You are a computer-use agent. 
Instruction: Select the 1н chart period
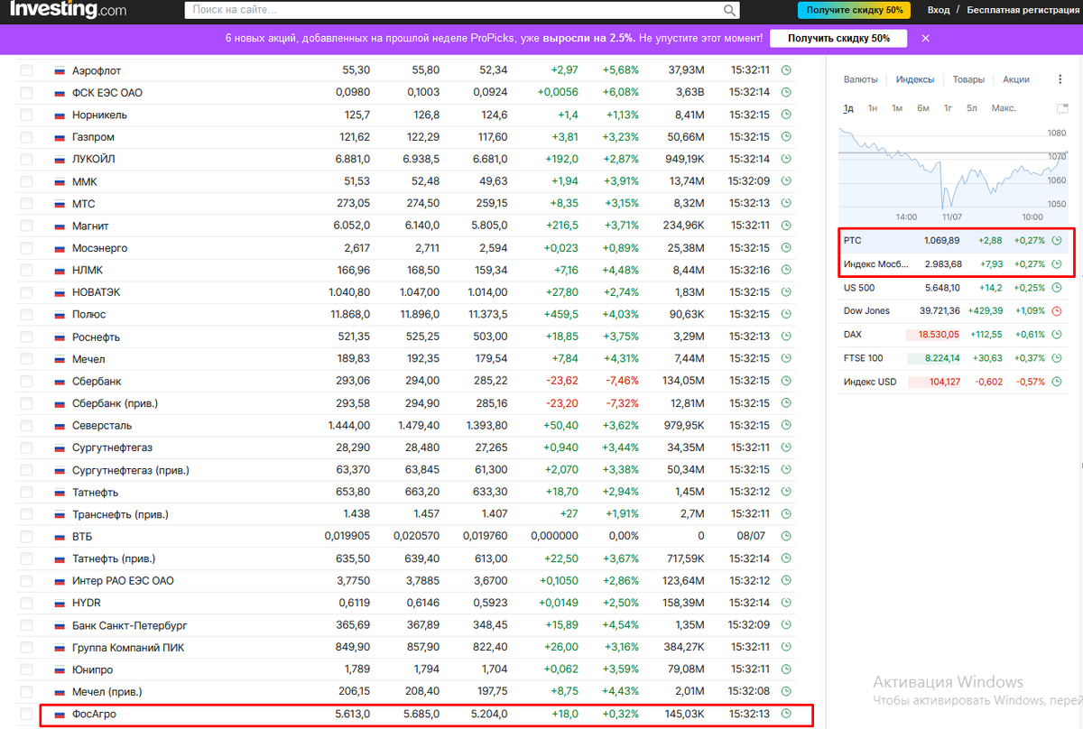coord(873,108)
